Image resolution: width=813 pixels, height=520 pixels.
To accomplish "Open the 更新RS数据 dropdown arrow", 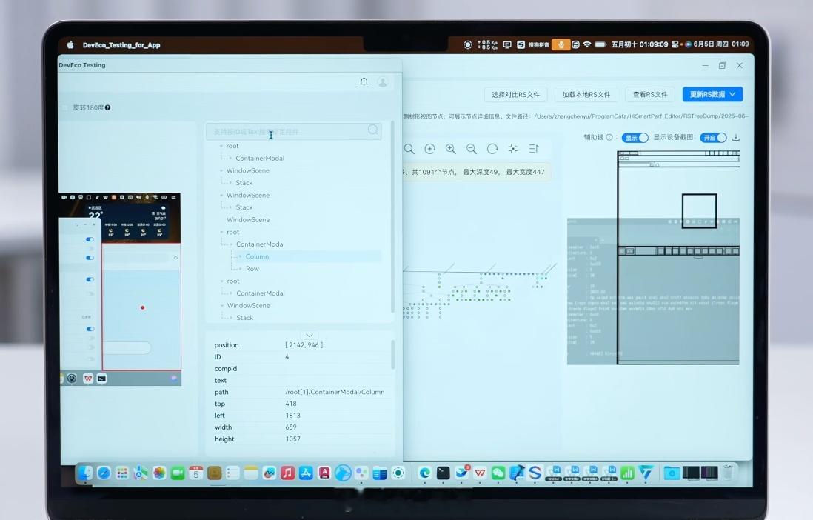I will pyautogui.click(x=732, y=94).
